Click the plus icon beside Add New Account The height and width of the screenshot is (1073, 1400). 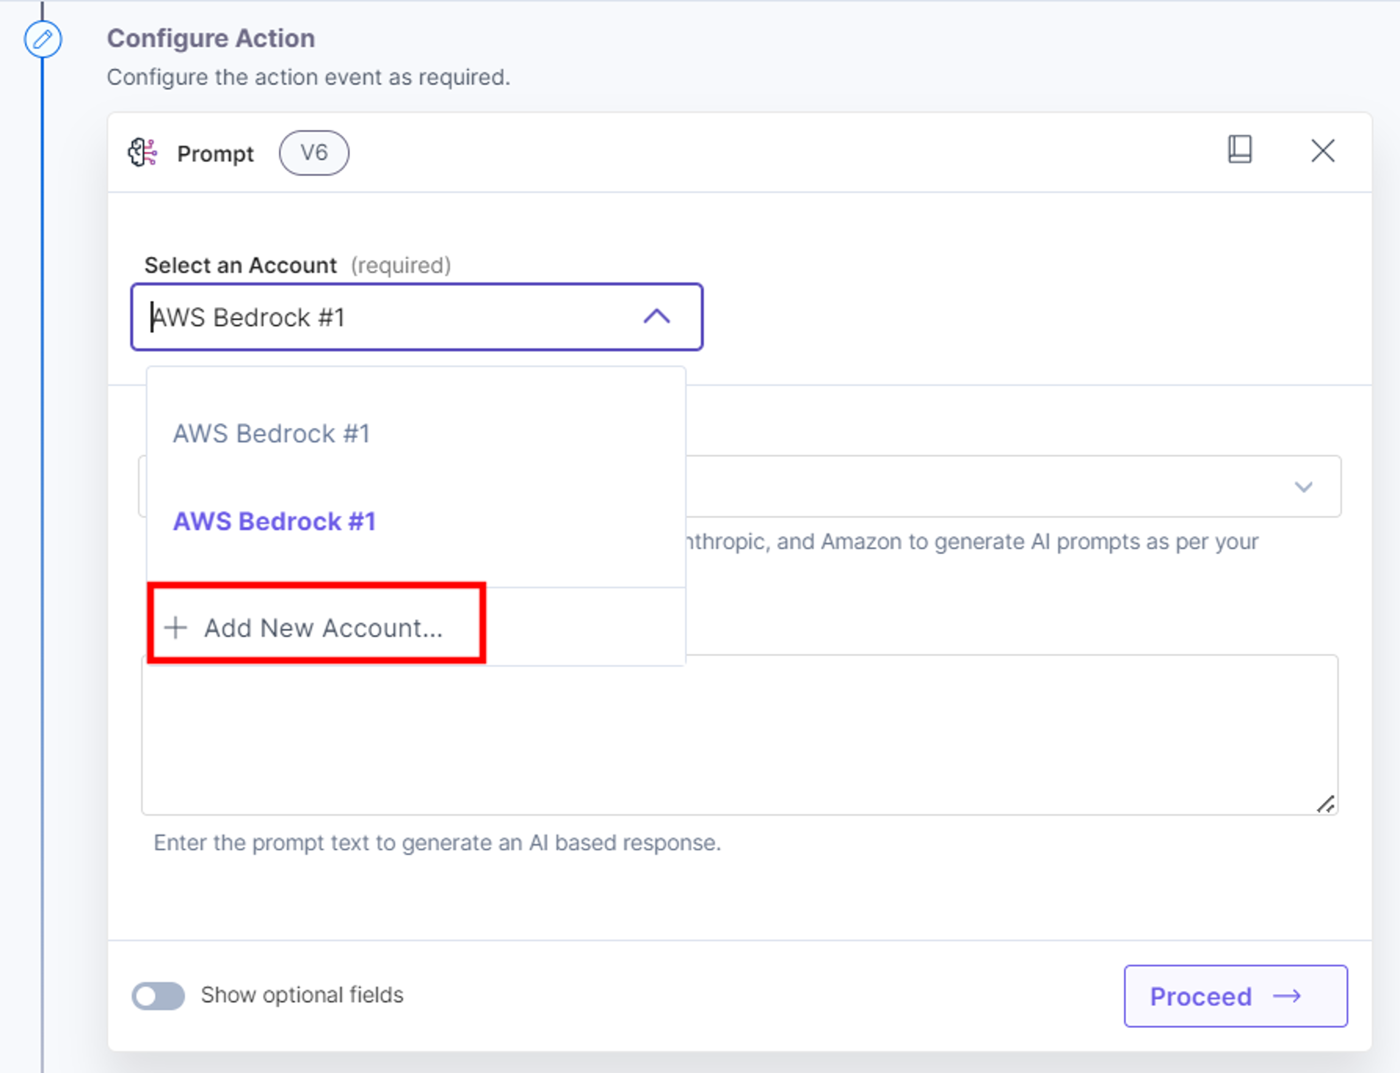(x=175, y=628)
